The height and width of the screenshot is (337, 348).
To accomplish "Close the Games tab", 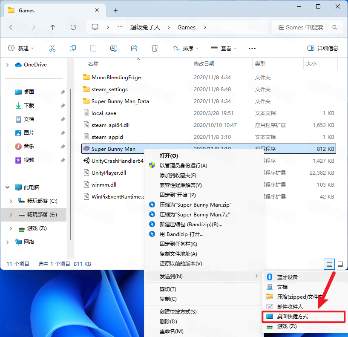I will (x=97, y=10).
